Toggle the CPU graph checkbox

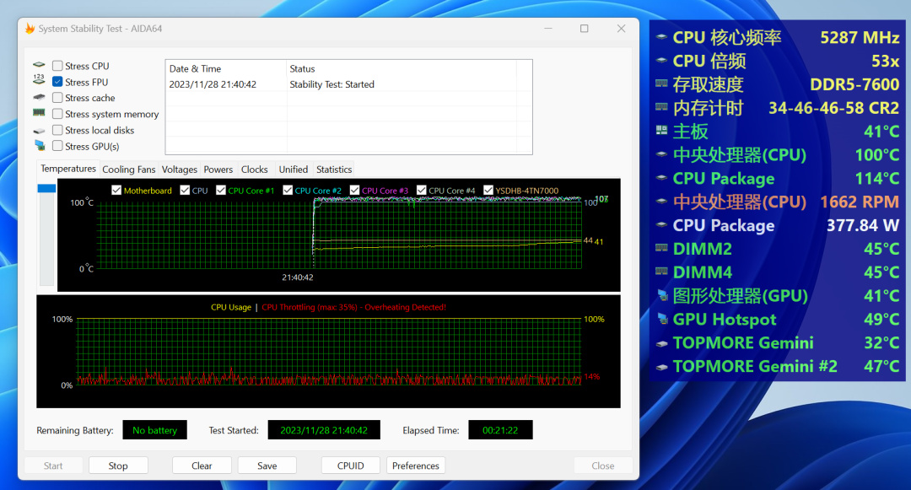(185, 190)
